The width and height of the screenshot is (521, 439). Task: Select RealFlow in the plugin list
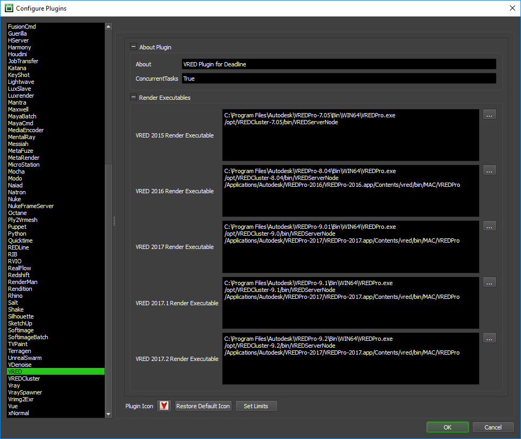(56, 268)
